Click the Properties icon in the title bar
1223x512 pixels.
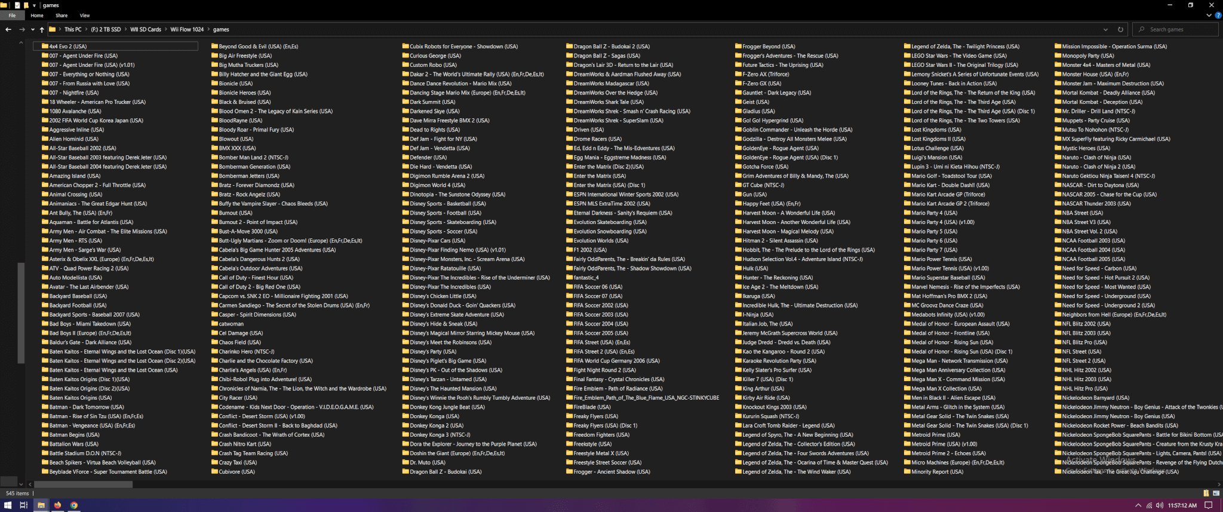pos(17,5)
